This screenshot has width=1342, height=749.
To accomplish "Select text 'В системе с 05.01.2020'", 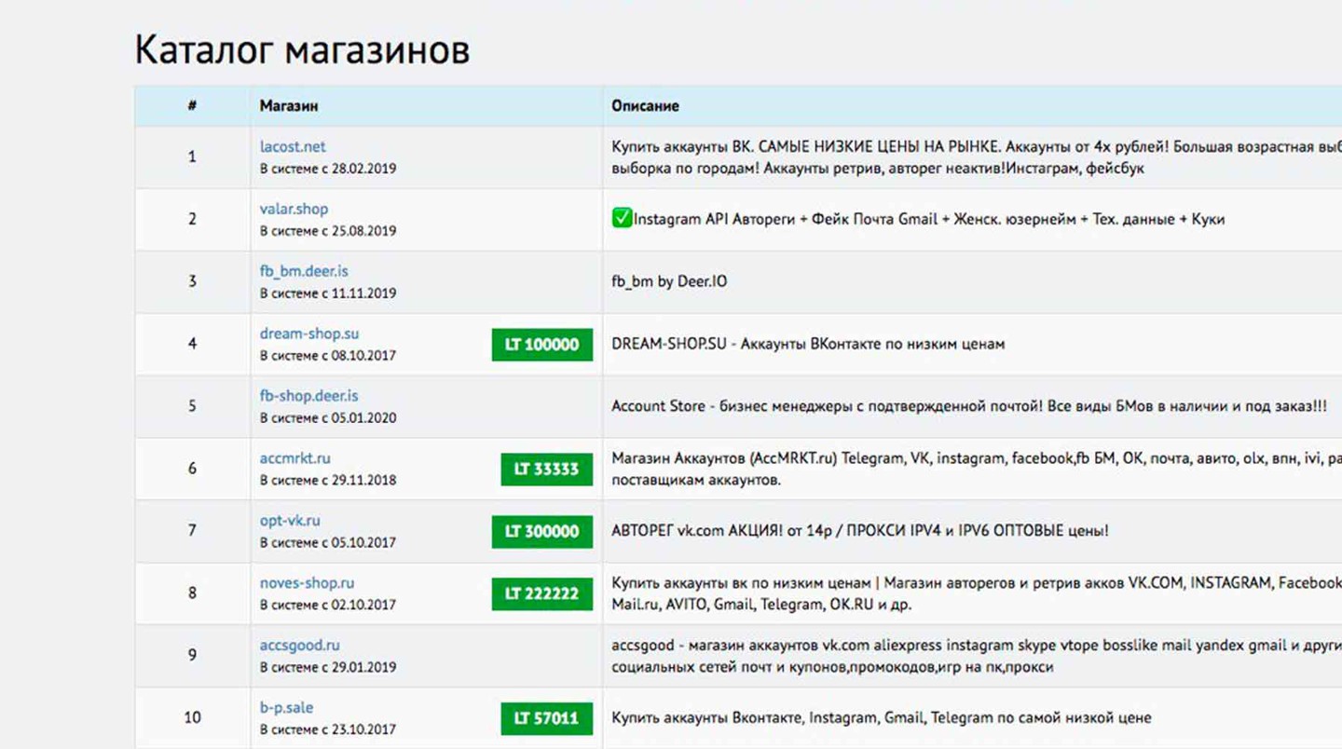I will tap(328, 418).
